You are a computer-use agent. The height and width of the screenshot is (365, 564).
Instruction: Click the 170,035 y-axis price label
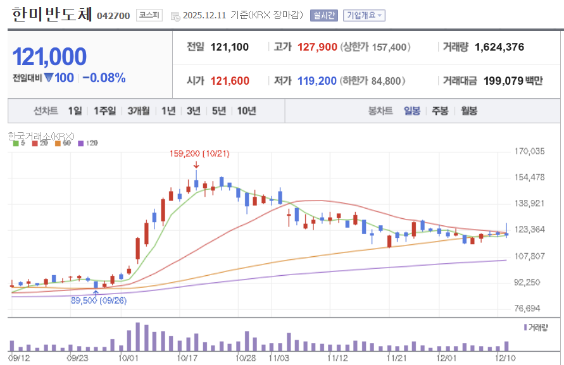coord(529,151)
